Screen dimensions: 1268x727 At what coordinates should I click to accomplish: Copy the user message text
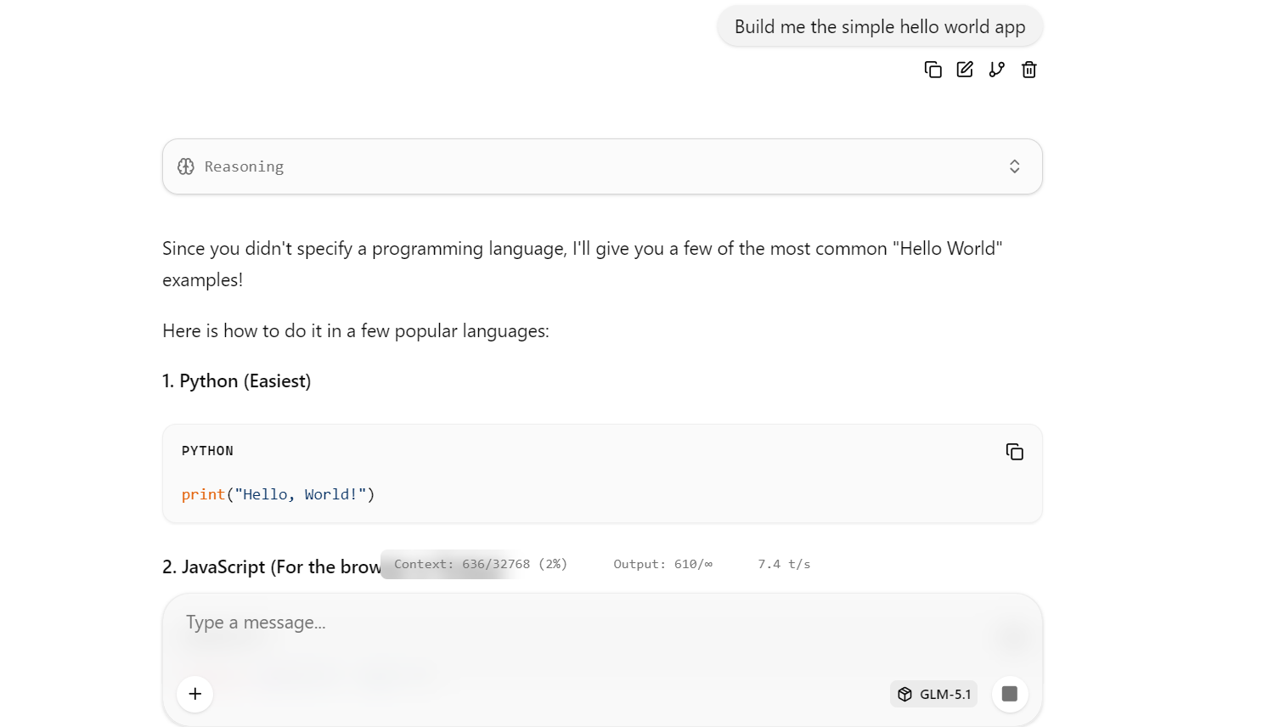click(x=933, y=70)
